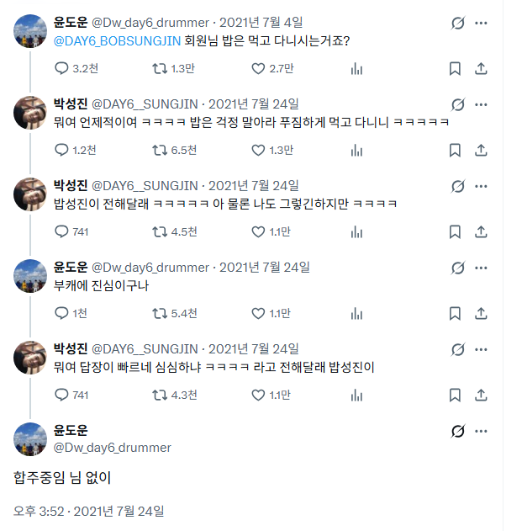Open @DAY6__SUNGJIN handle in first 박성진 reply
The image size is (506, 531).
pos(145,104)
